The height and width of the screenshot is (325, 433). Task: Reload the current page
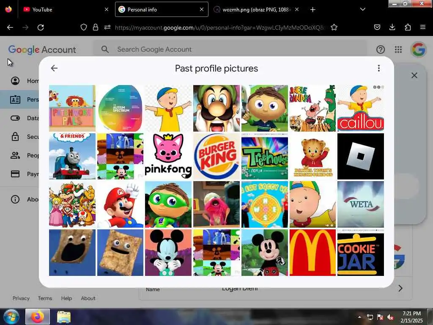[41, 27]
